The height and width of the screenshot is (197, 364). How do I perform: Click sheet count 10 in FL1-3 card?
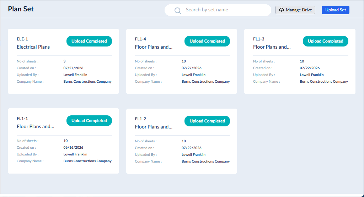coord(302,61)
